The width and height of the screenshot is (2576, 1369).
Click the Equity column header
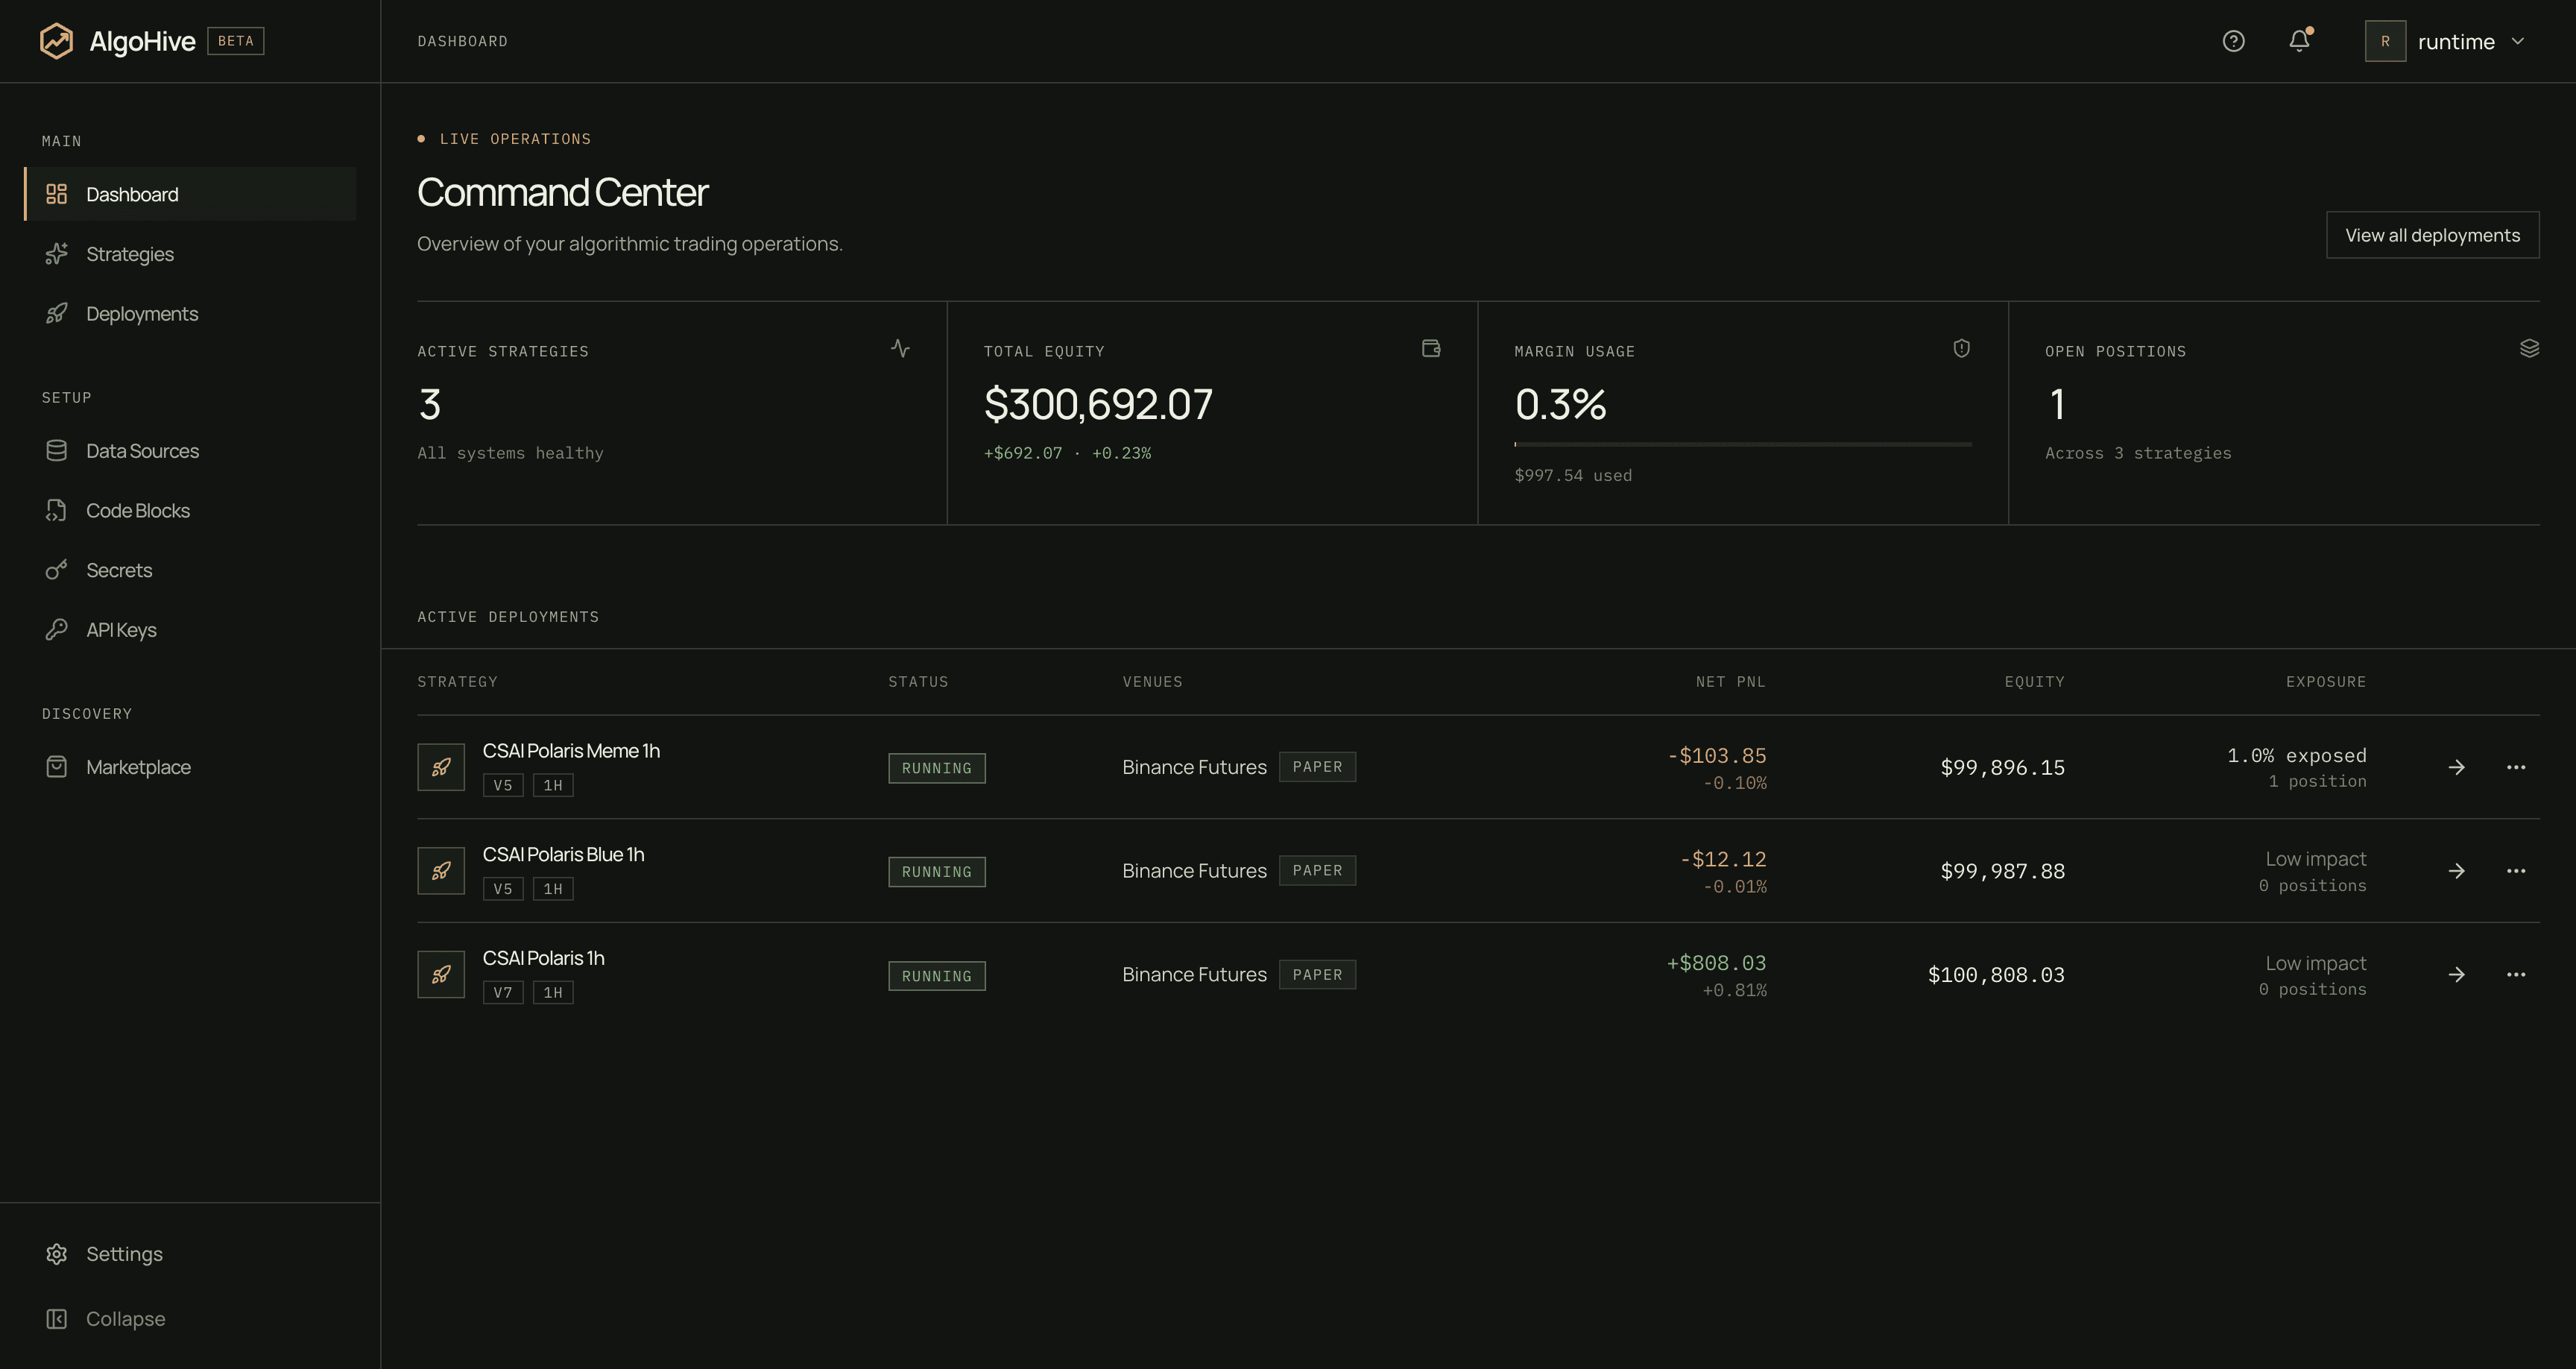2034,682
